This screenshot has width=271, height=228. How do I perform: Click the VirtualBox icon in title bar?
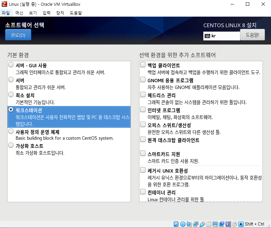pos(4,4)
